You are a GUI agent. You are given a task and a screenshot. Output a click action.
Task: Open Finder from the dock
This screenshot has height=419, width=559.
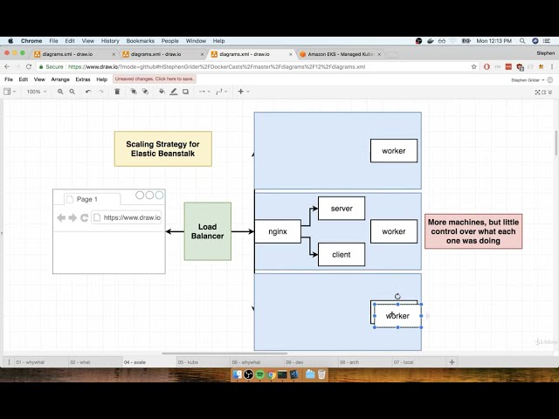pos(237,374)
